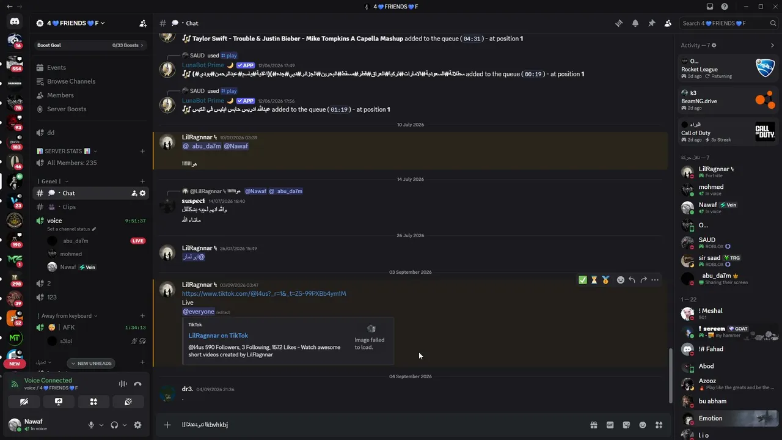
Task: Open notification settings bell icon
Action: [x=635, y=23]
